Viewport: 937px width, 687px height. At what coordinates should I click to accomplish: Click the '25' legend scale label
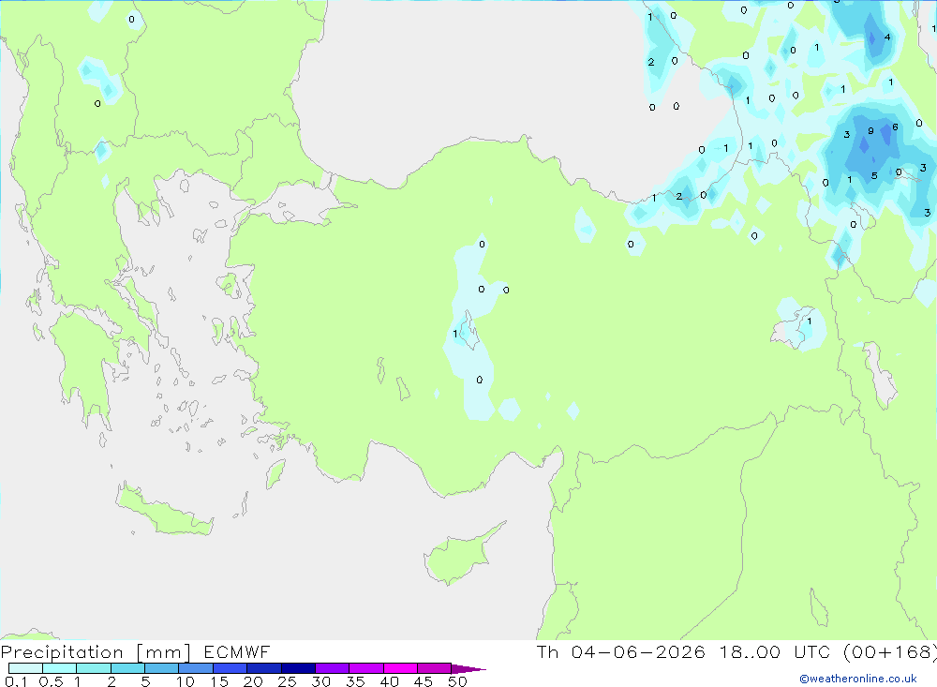[x=287, y=681]
